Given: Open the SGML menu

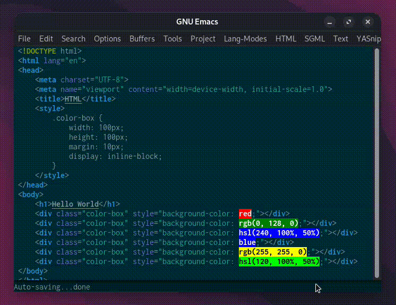Looking at the screenshot, I should (314, 39).
